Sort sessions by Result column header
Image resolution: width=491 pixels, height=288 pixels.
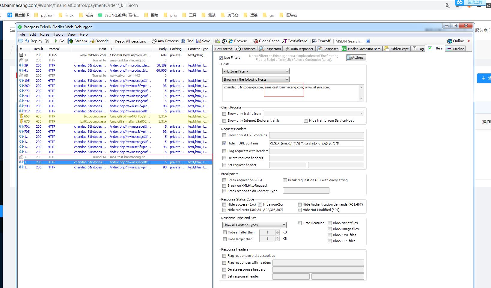tap(38, 49)
